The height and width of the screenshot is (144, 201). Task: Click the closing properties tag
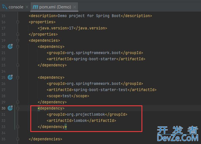pyautogui.click(x=43, y=34)
